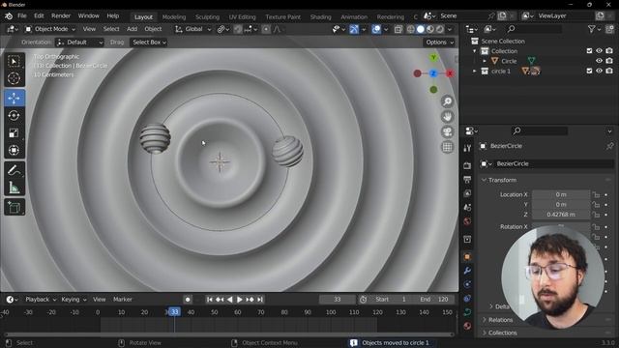Open Default orientation dropdown

(x=79, y=43)
